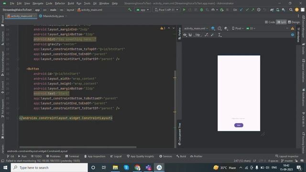Open the Pixel preview device dropdown
This screenshot has width=306, height=172.
pos(238,29)
